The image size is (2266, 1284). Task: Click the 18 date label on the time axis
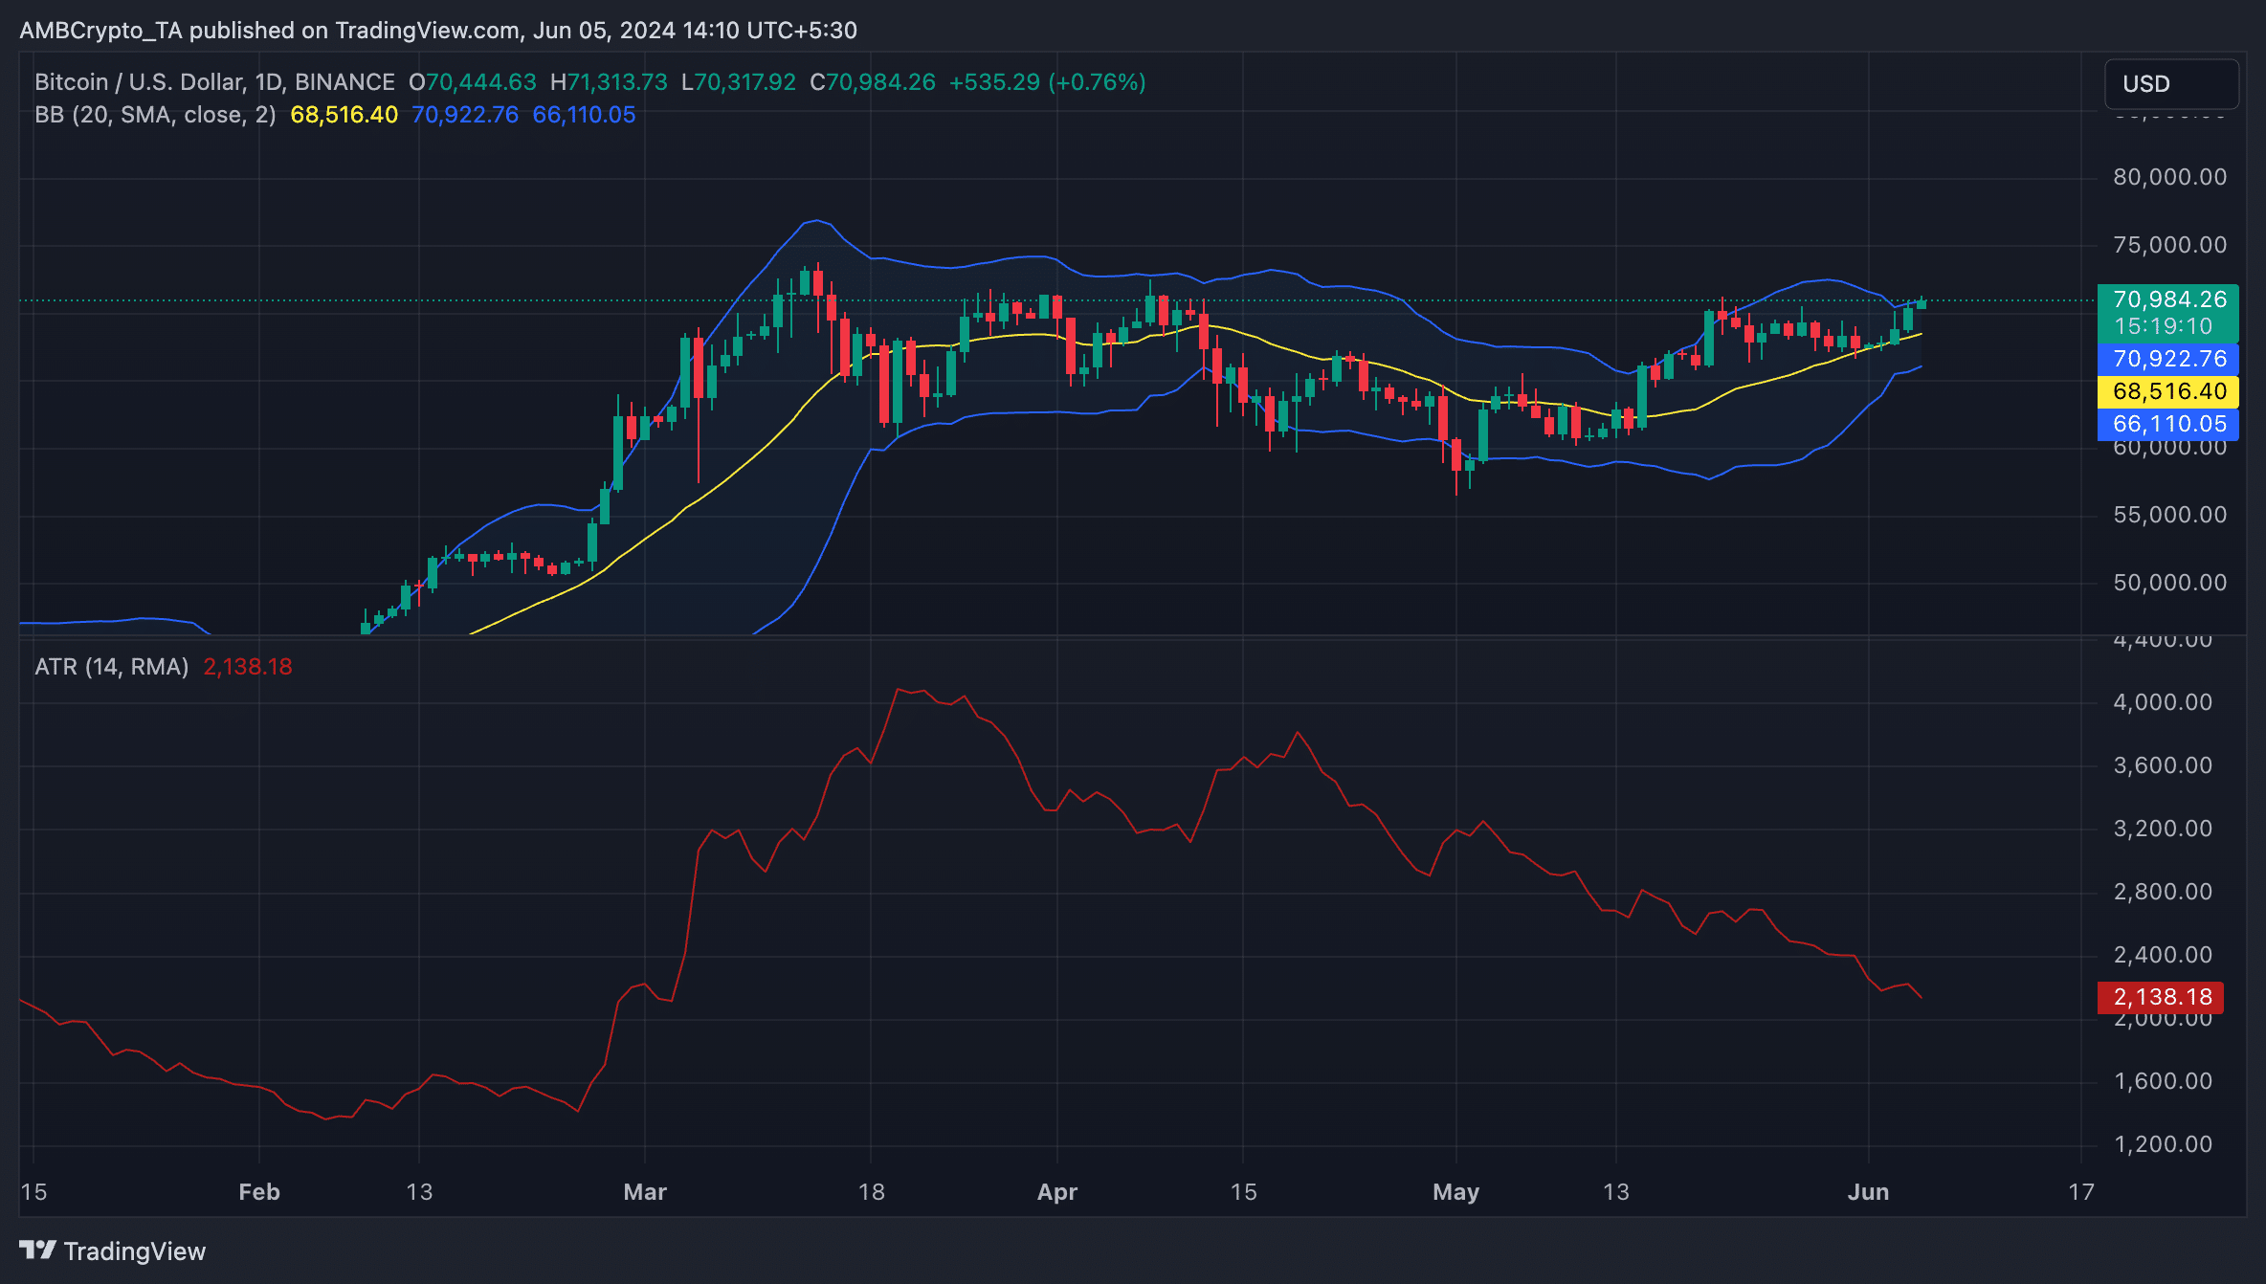pos(871,1192)
